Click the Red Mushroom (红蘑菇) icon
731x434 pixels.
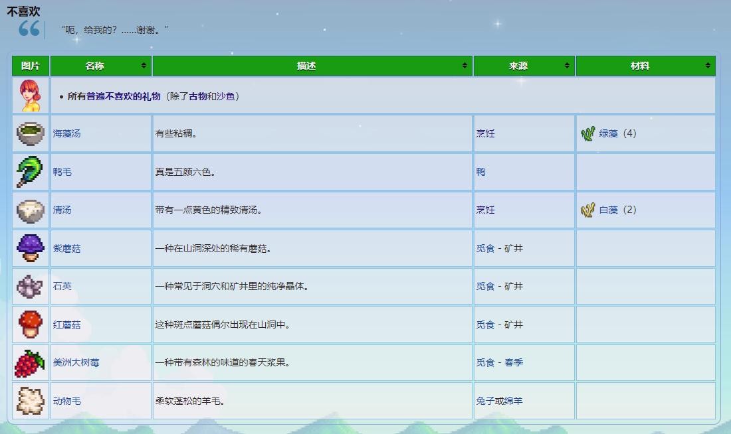(30, 325)
